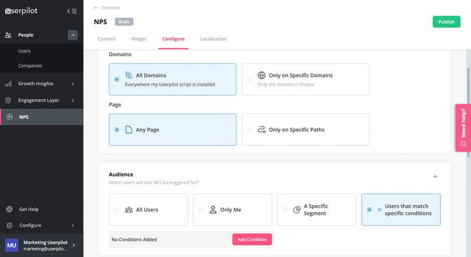Expand the account menu chevron

[x=74, y=245]
